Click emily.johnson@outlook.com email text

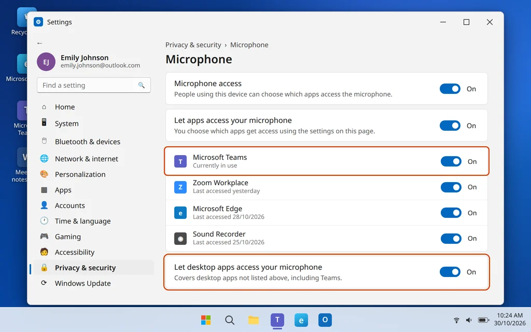100,65
